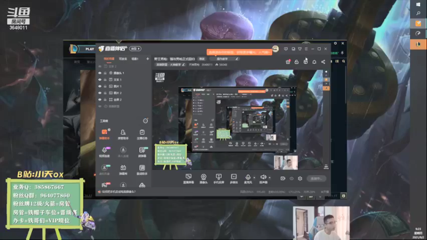Show the hidden 英雄联盟 source
This screenshot has height=240, width=427.
(x=100, y=106)
